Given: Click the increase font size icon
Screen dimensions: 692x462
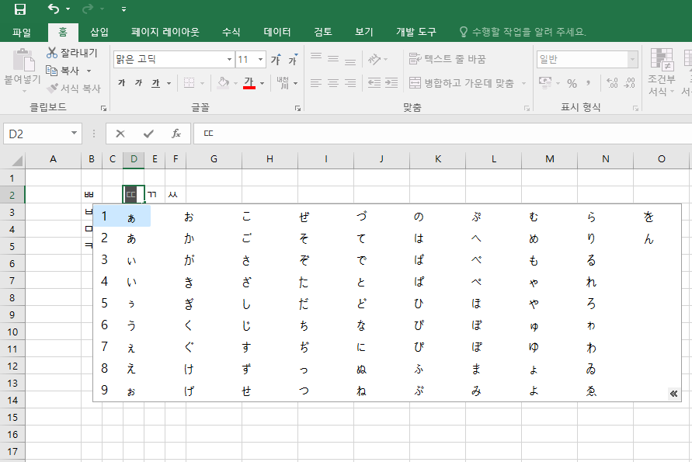Looking at the screenshot, I should pyautogui.click(x=276, y=60).
